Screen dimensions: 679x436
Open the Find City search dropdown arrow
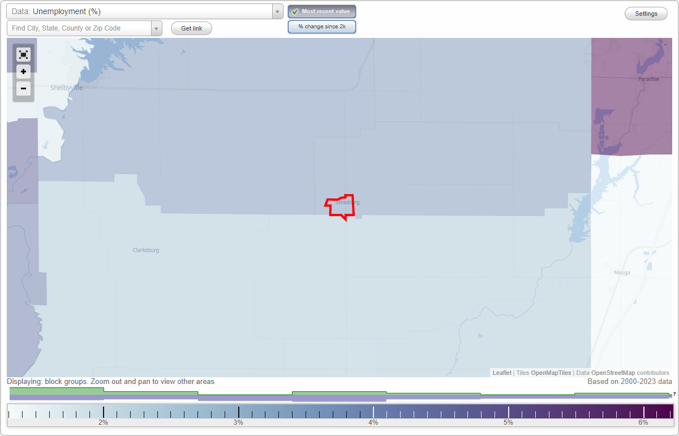click(x=156, y=27)
